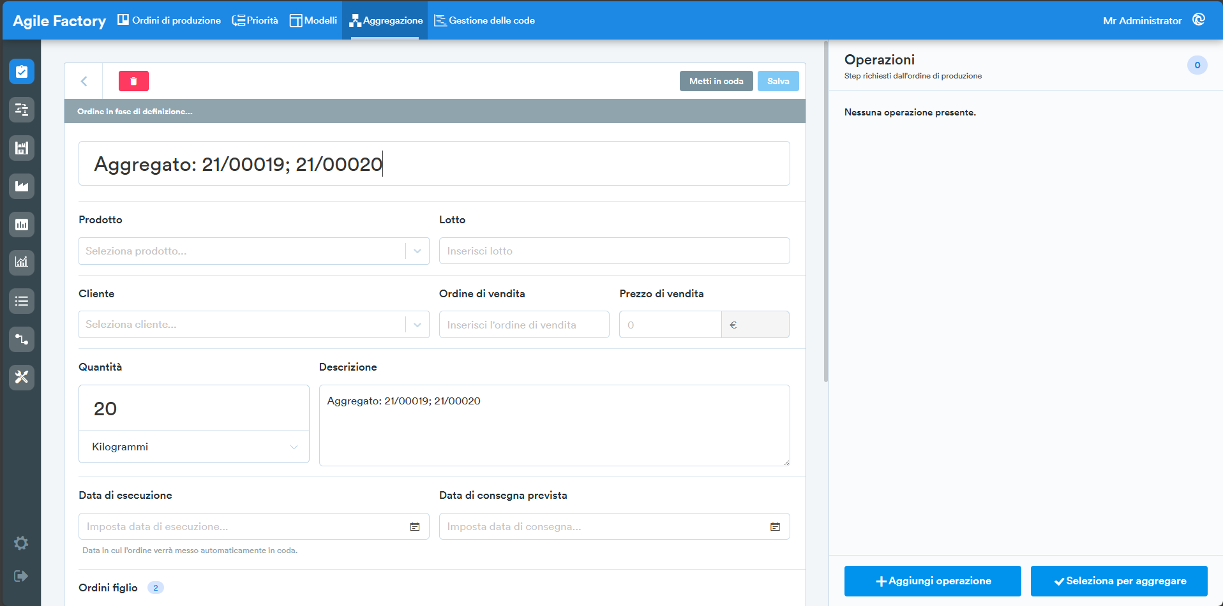Click the logout icon in sidebar
This screenshot has width=1223, height=606.
(x=21, y=576)
